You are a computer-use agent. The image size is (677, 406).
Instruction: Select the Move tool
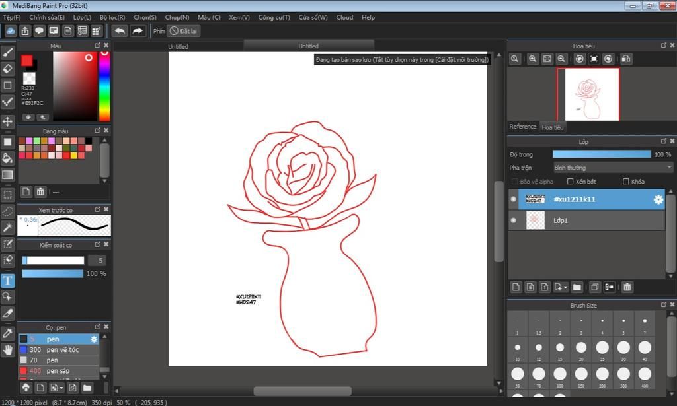click(8, 121)
